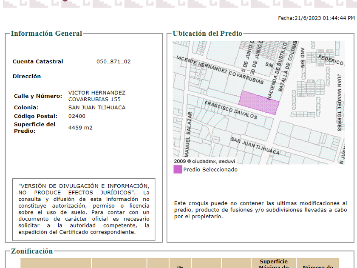Click the San Juan Tlihuaca street label on map
The width and height of the screenshot is (357, 268).
pyautogui.click(x=255, y=145)
